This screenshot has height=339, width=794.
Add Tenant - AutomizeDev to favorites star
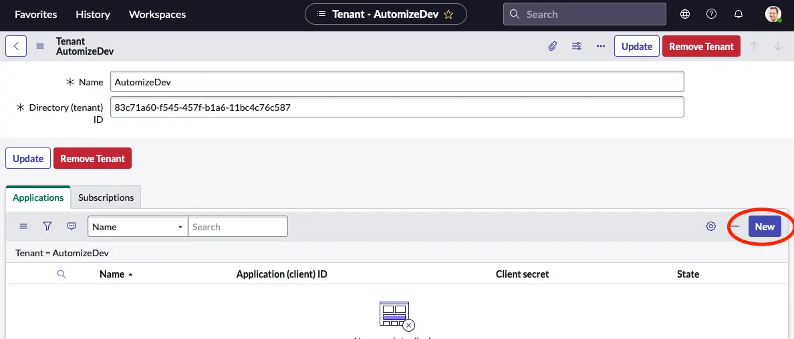[x=448, y=15]
